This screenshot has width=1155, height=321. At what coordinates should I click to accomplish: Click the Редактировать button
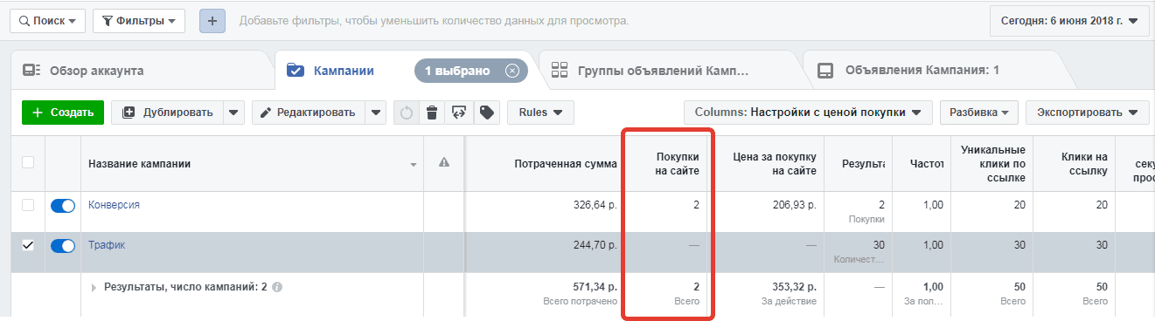[309, 113]
